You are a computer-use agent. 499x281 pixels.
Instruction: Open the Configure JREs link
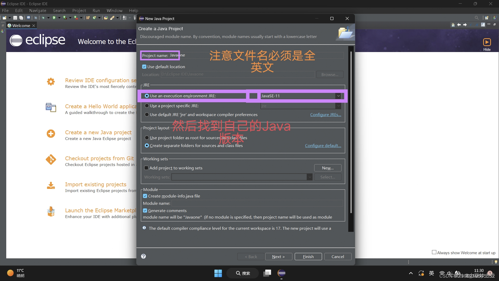click(325, 114)
